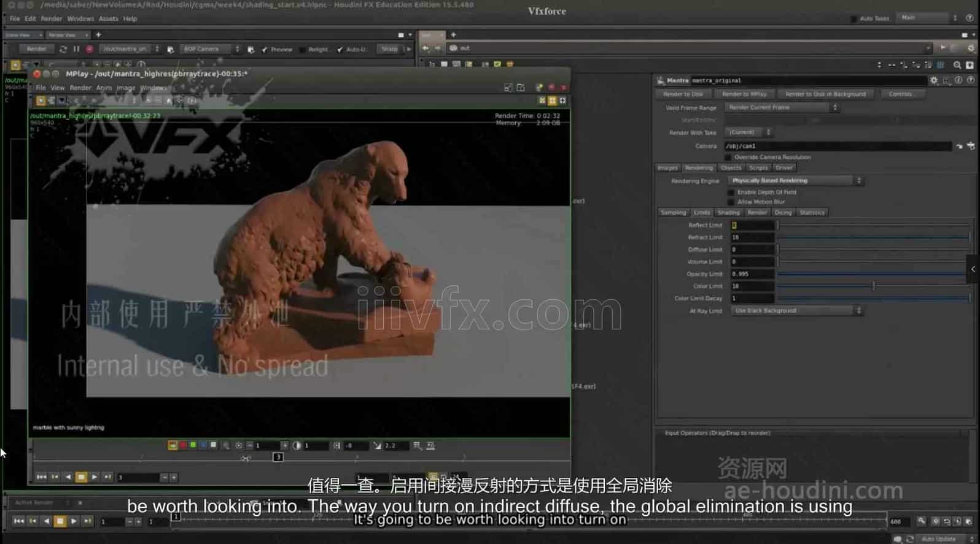Image resolution: width=980 pixels, height=544 pixels.
Task: Switch to the Sampling tab
Action: 673,213
